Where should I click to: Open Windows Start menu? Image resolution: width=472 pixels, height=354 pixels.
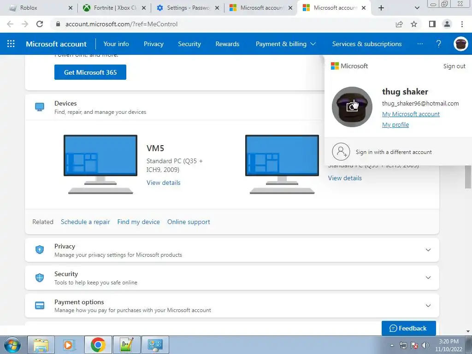tap(12, 345)
